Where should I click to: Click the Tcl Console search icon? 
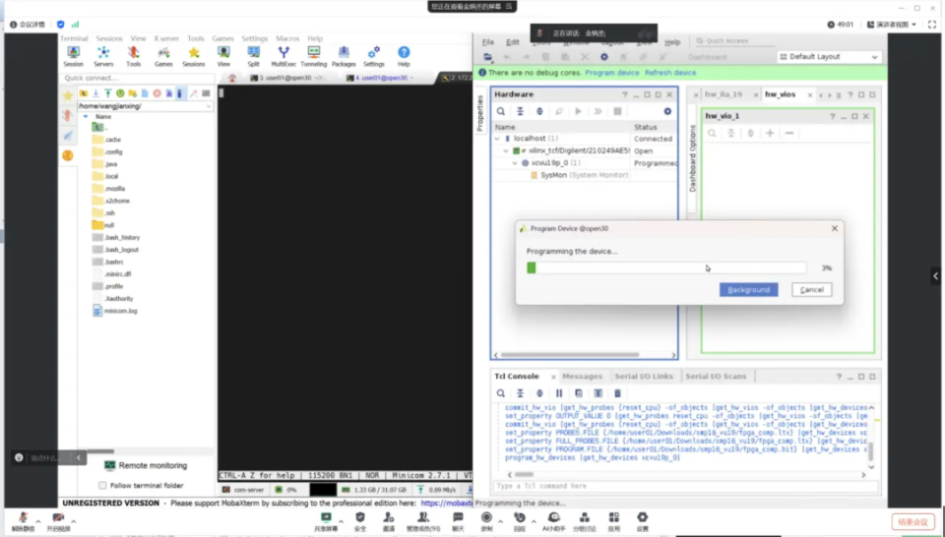tap(501, 393)
